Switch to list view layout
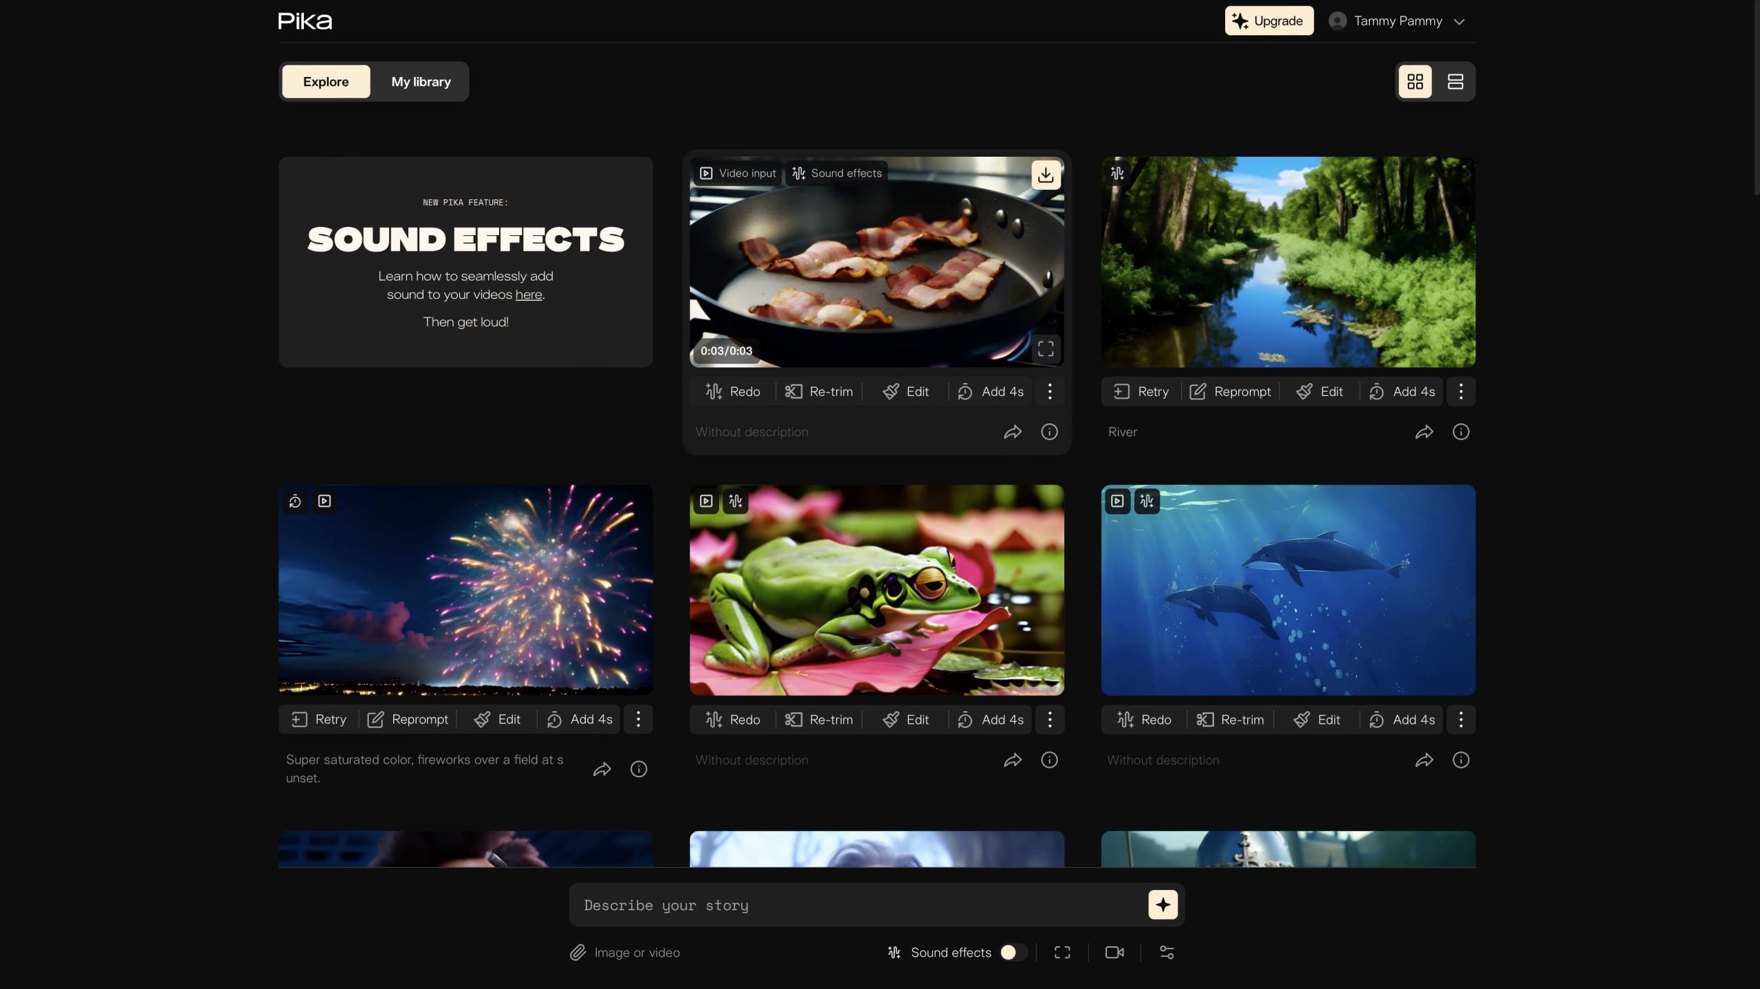Image resolution: width=1760 pixels, height=989 pixels. 1455,82
